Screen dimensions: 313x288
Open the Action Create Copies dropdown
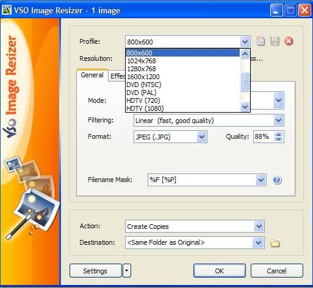coord(259,226)
